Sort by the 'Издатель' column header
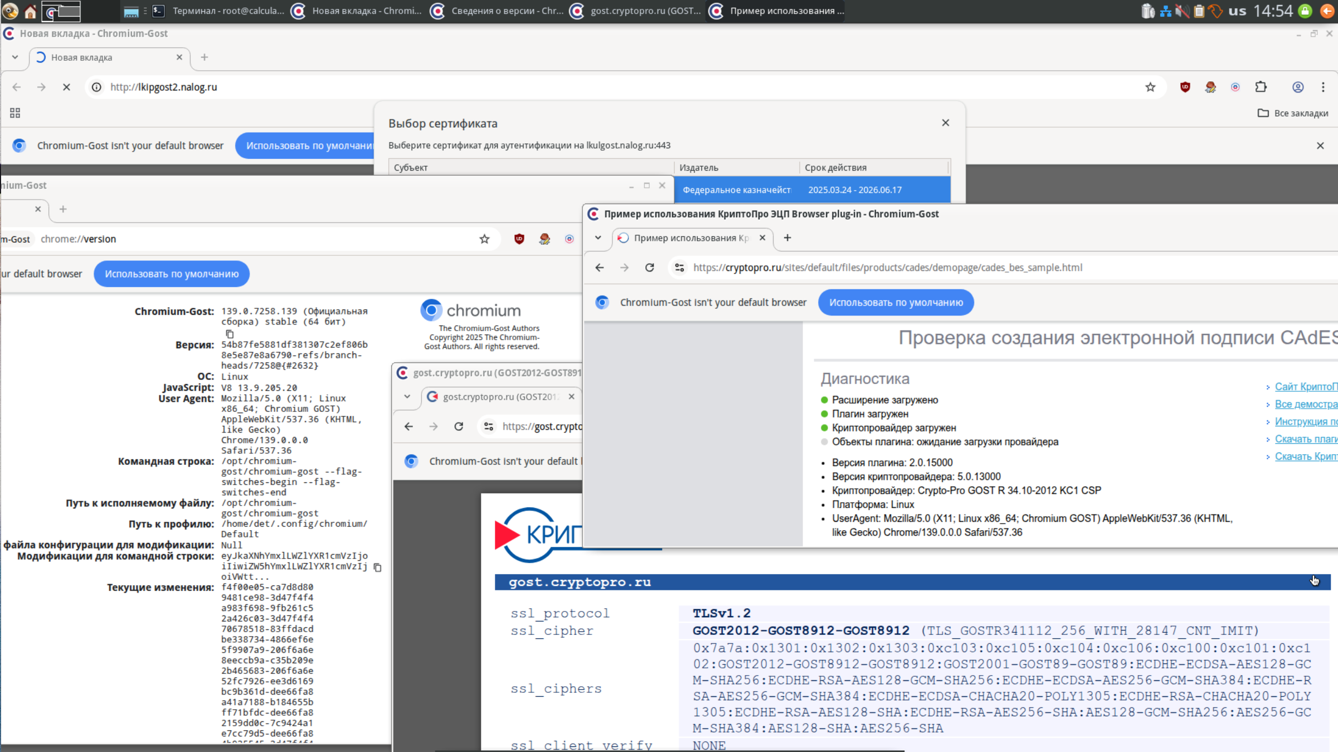This screenshot has width=1338, height=752. coord(737,168)
